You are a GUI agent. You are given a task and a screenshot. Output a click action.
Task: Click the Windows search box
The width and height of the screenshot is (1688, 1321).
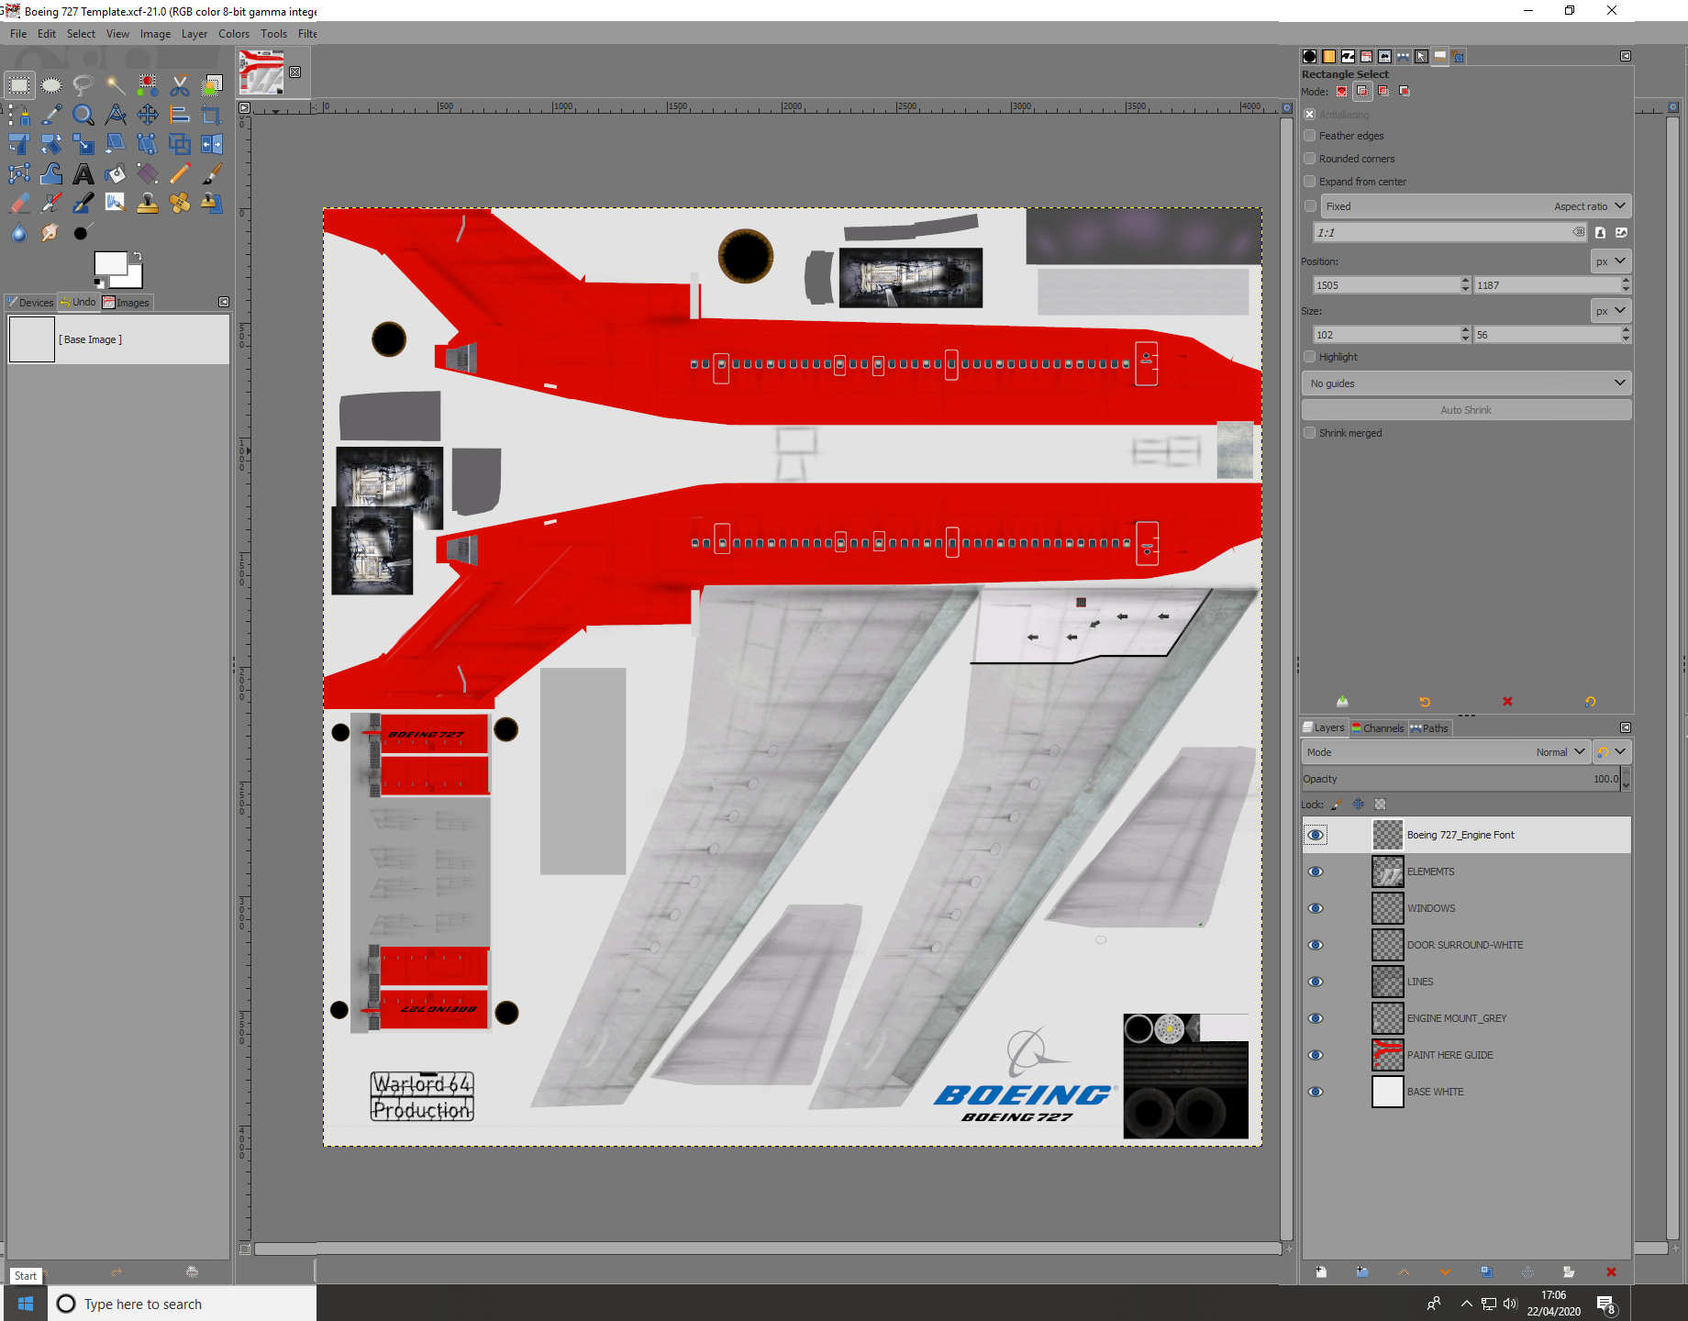click(183, 1304)
